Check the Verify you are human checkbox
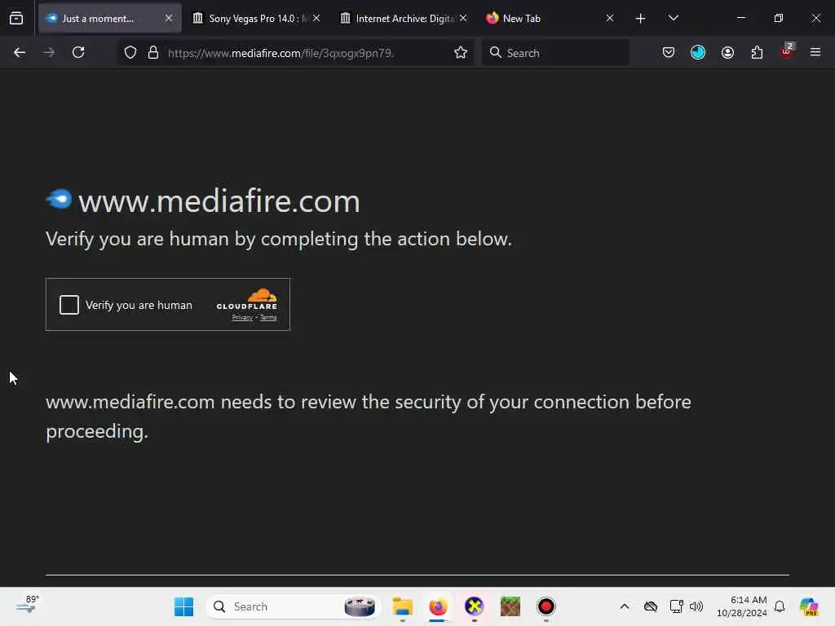The image size is (835, 626). tap(69, 305)
